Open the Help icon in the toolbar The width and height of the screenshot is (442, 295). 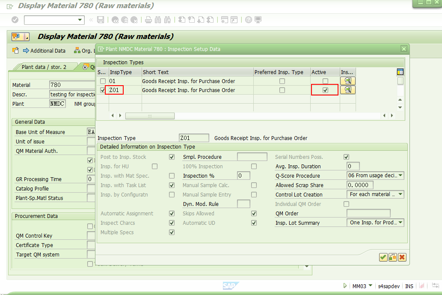(x=248, y=19)
